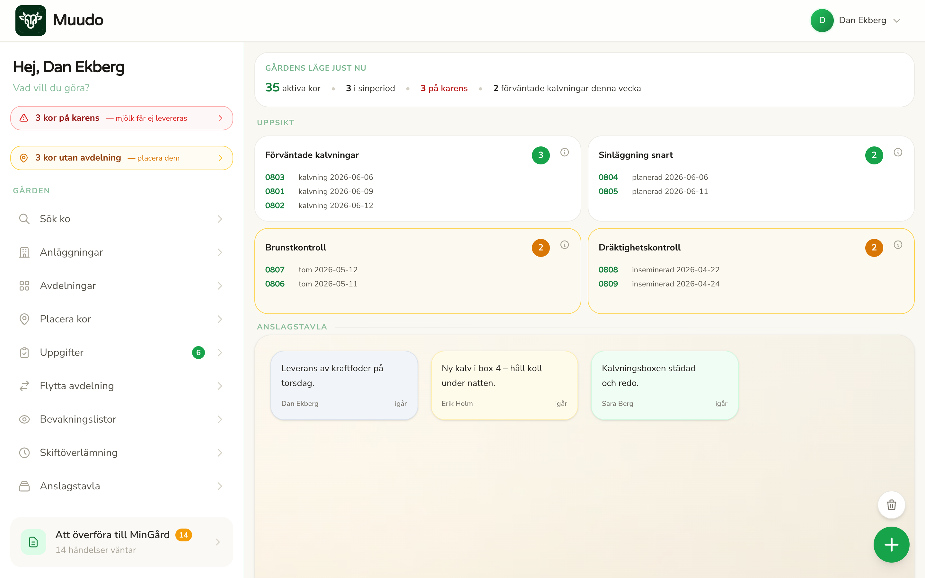Expand the sidebar Anslagstavla row chevron
The height and width of the screenshot is (578, 925).
click(220, 486)
